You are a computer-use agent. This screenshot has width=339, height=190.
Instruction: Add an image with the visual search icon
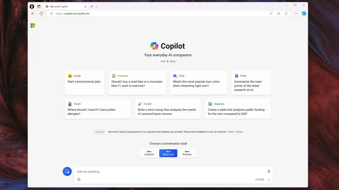(79, 179)
